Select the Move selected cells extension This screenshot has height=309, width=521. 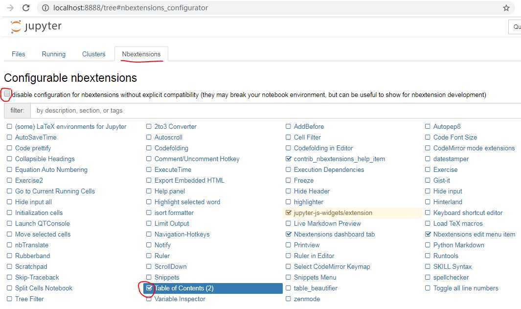pos(43,234)
